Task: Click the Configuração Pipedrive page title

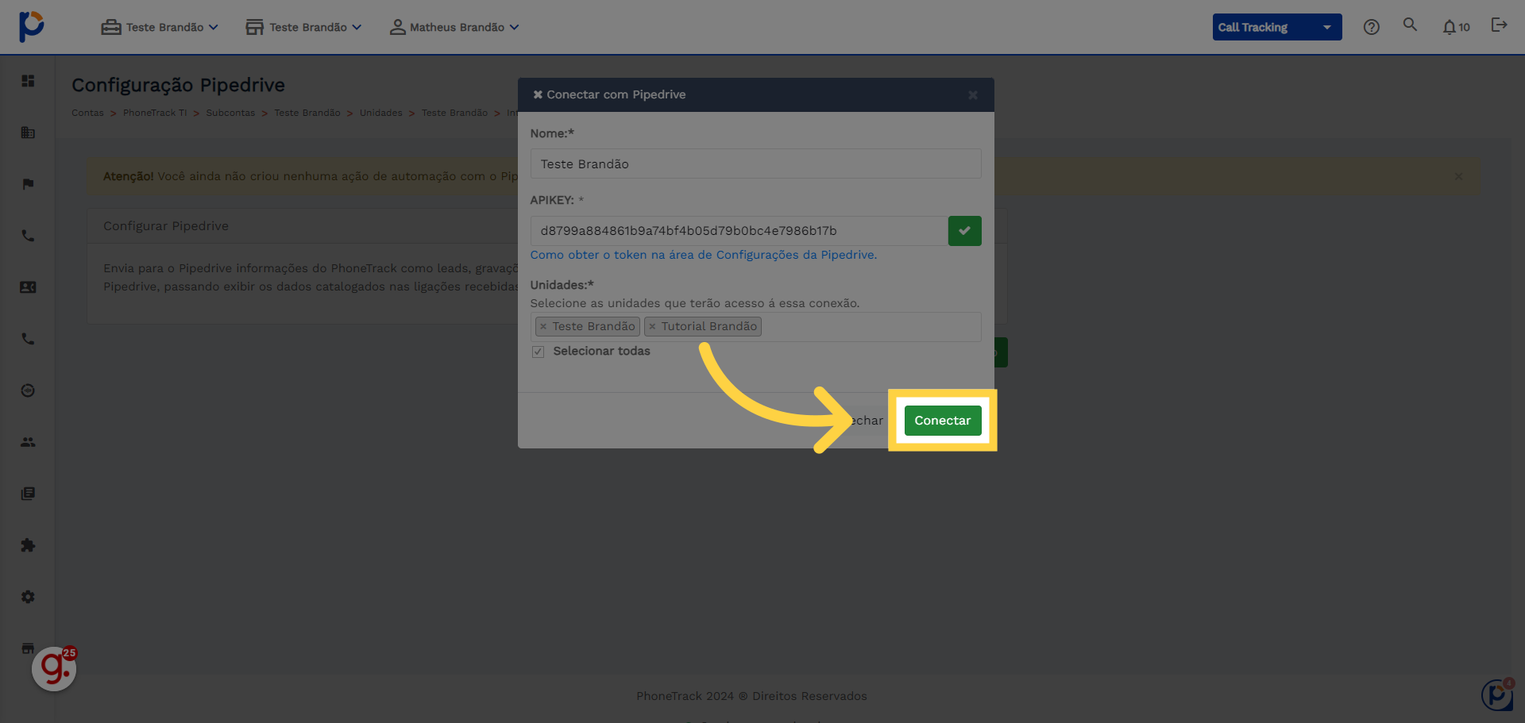Action: pyautogui.click(x=178, y=85)
